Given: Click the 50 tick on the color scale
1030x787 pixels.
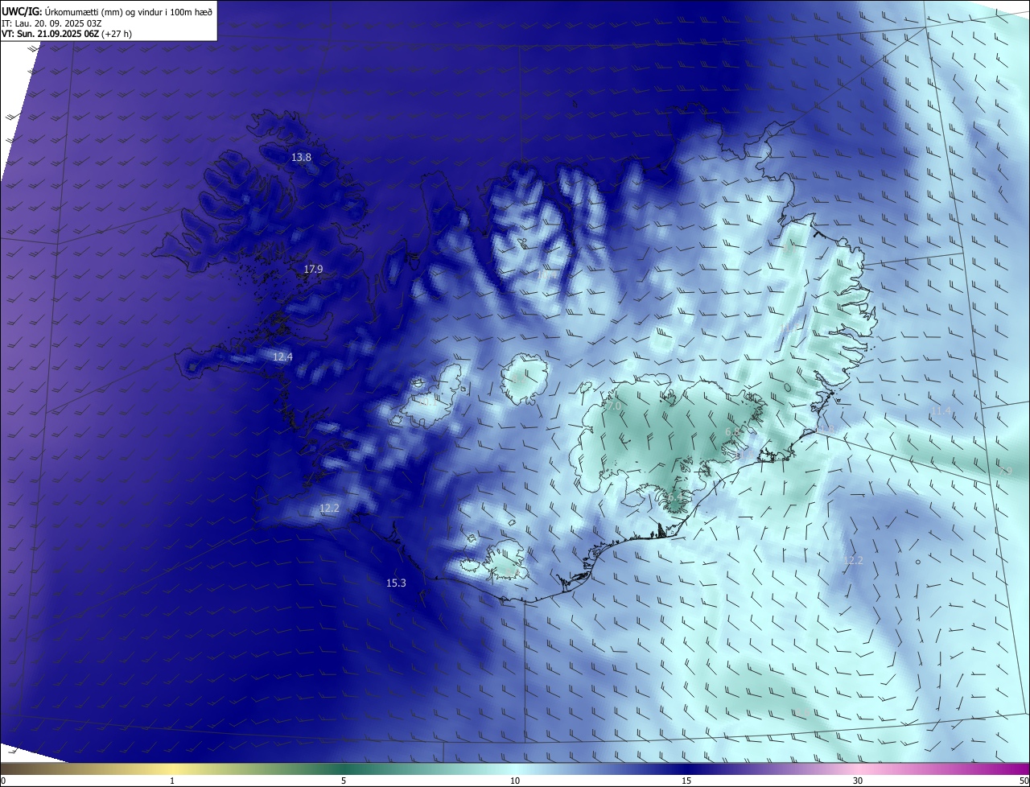Looking at the screenshot, I should pos(1024,781).
